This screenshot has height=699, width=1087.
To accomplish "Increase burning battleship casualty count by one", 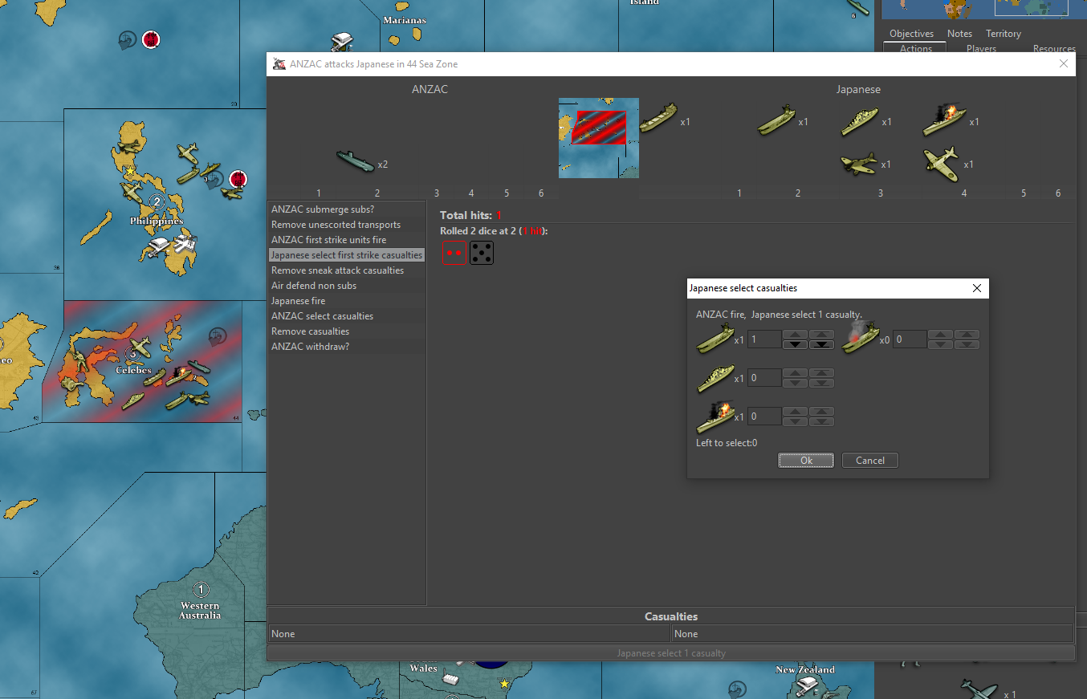I will click(795, 411).
